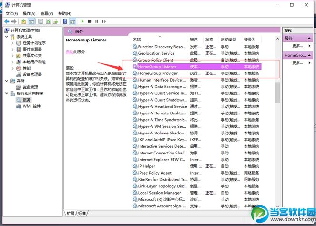Screen dimensions: 316x226
Task: Open the 帮助(H) menu
Action: click(65, 13)
